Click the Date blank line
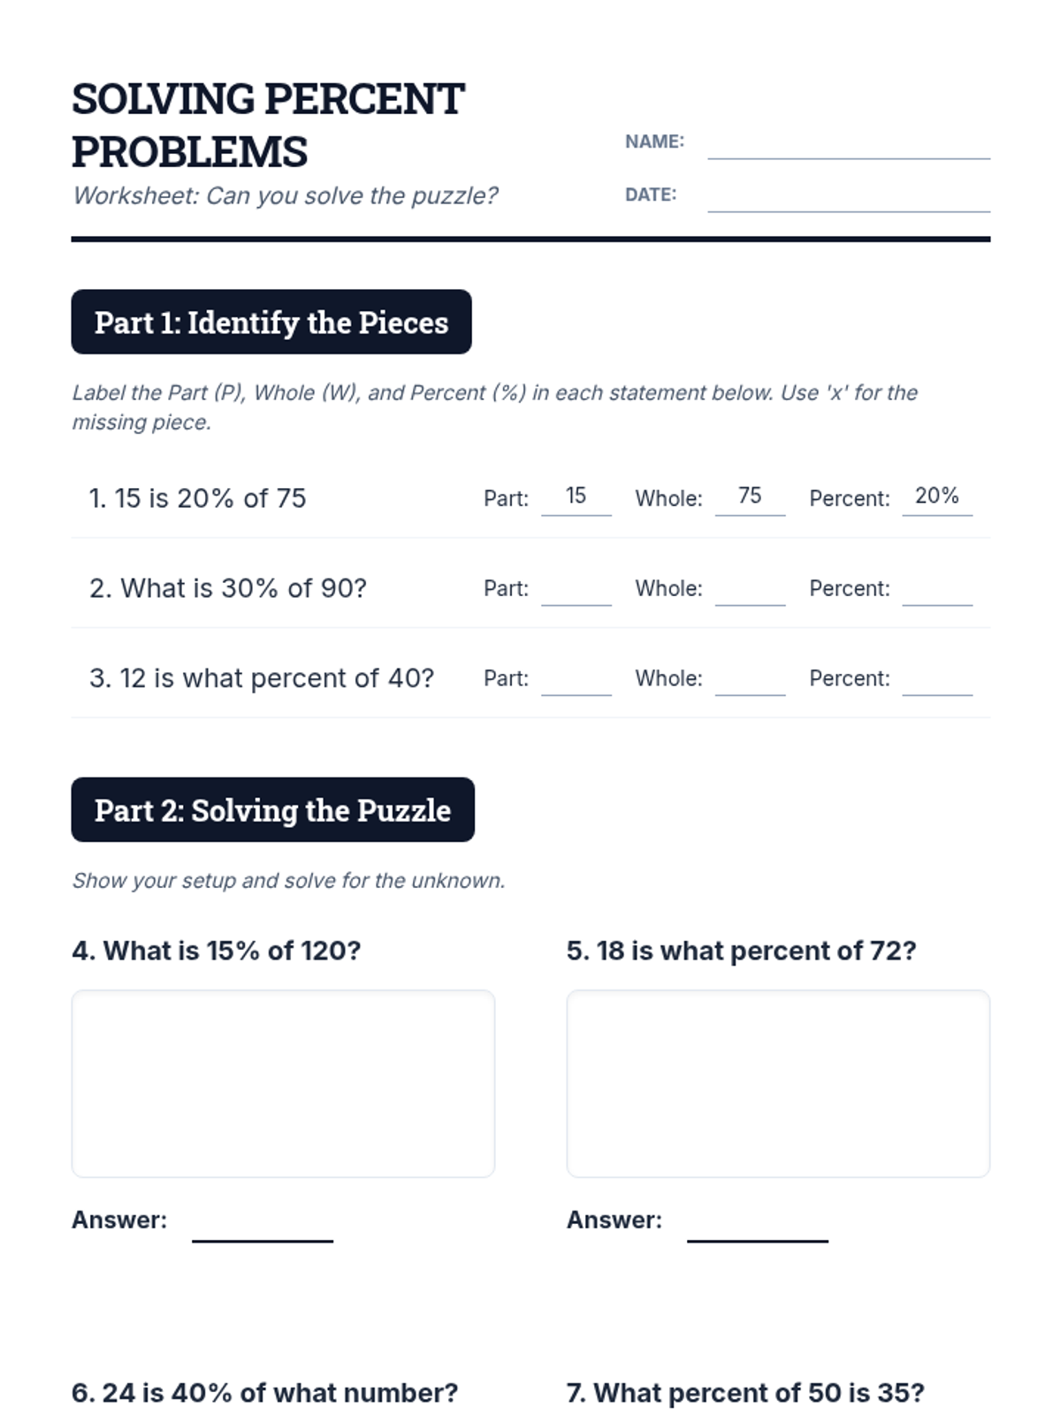The width and height of the screenshot is (1061, 1415). 848,199
